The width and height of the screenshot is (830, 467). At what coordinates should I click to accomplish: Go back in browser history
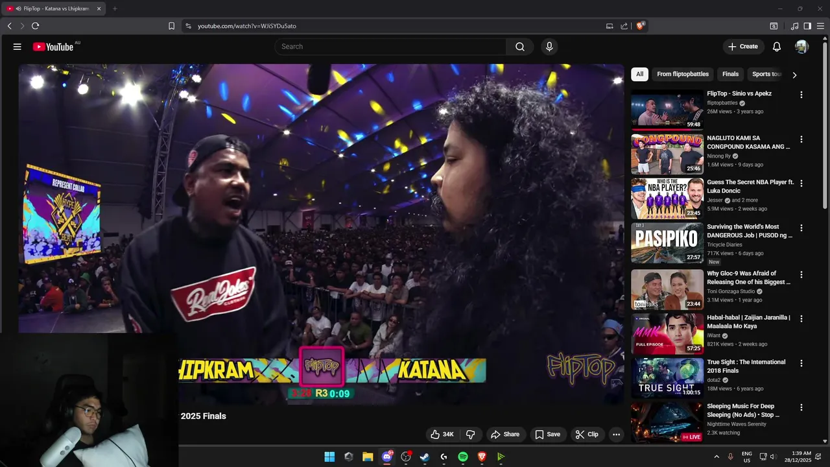[x=9, y=26]
